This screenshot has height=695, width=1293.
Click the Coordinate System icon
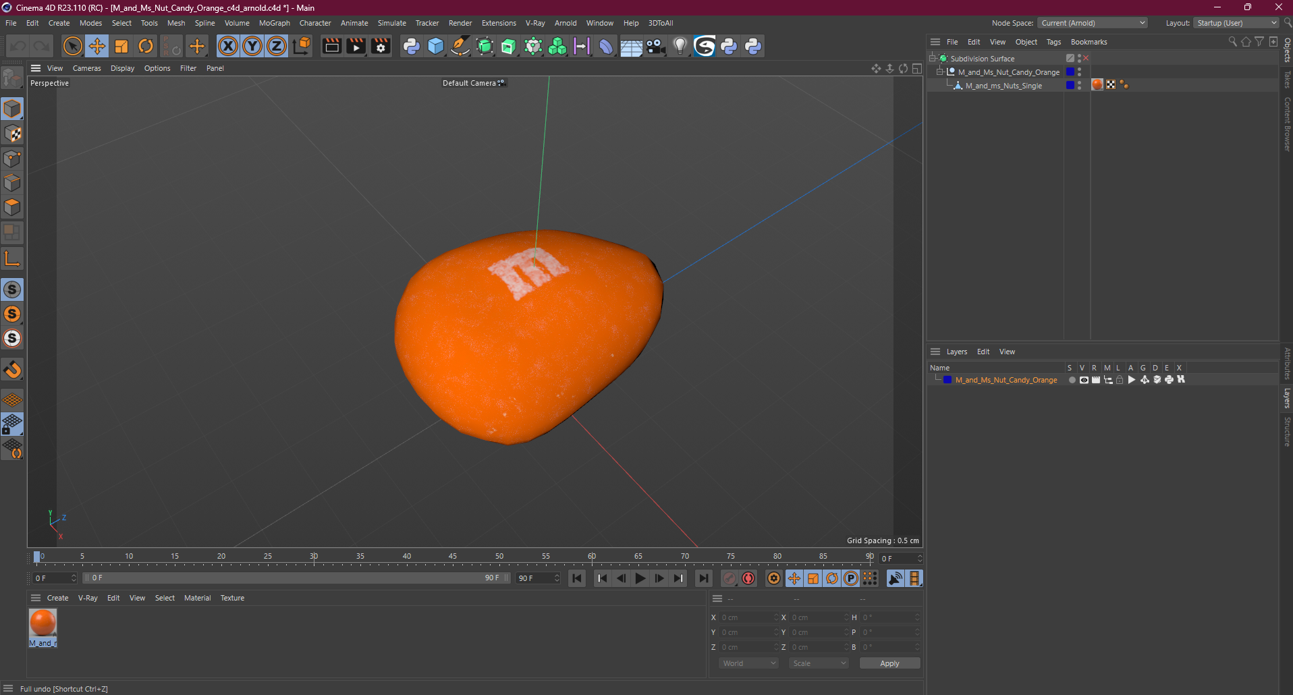pos(302,46)
